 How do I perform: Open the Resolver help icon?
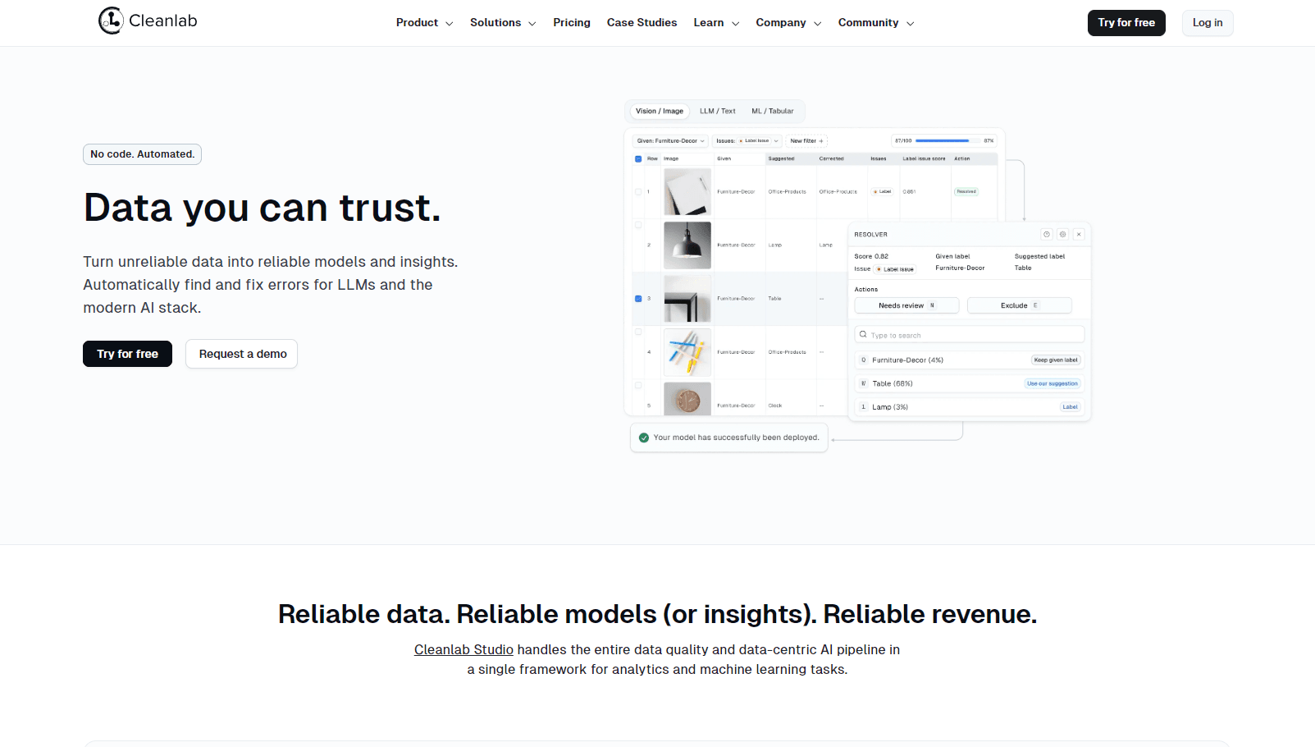1047,235
